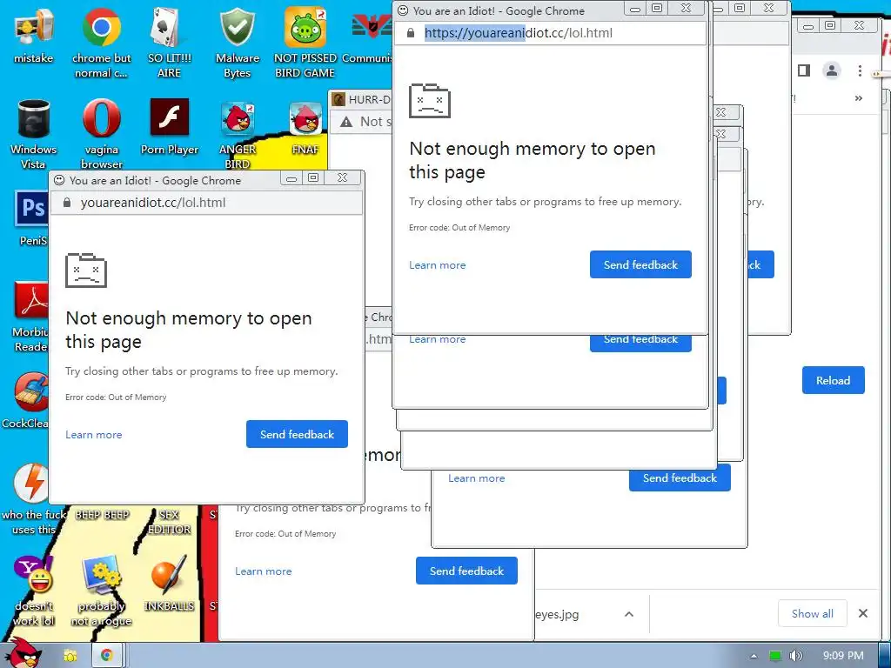Screen dimensions: 891x668
Task: Click the green tray status icon
Action: pos(775,656)
